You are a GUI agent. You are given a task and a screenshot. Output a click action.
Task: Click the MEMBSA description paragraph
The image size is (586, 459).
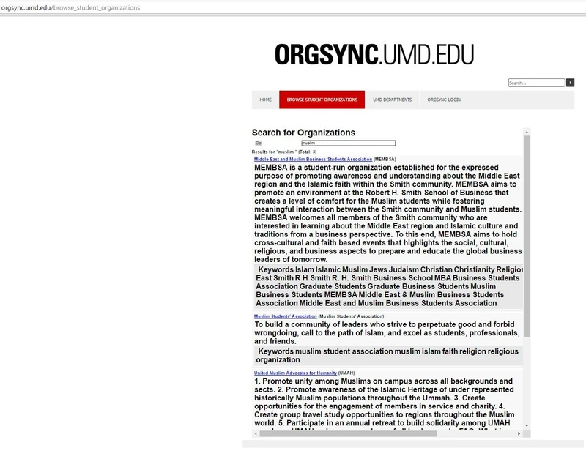385,212
